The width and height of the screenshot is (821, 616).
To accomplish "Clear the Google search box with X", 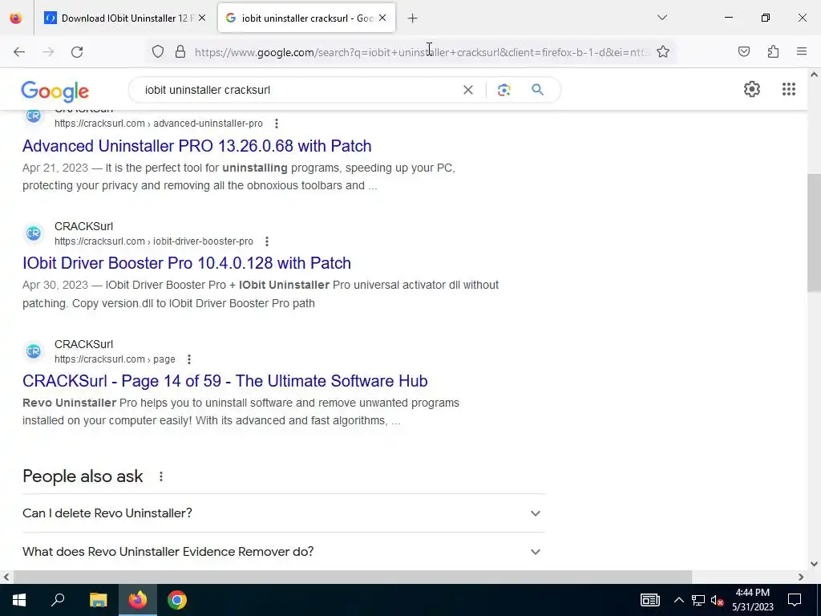I will [468, 90].
